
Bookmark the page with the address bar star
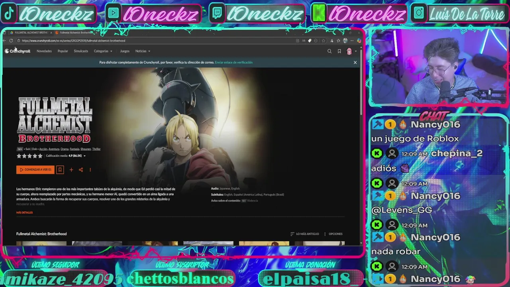coord(324,41)
